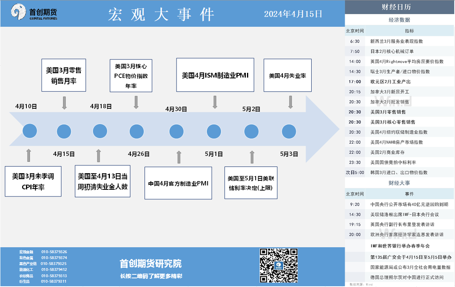Image resolution: width=455 pixels, height=287 pixels.
Task: Select row 日本2月核心机械订单
Action: click(399, 52)
